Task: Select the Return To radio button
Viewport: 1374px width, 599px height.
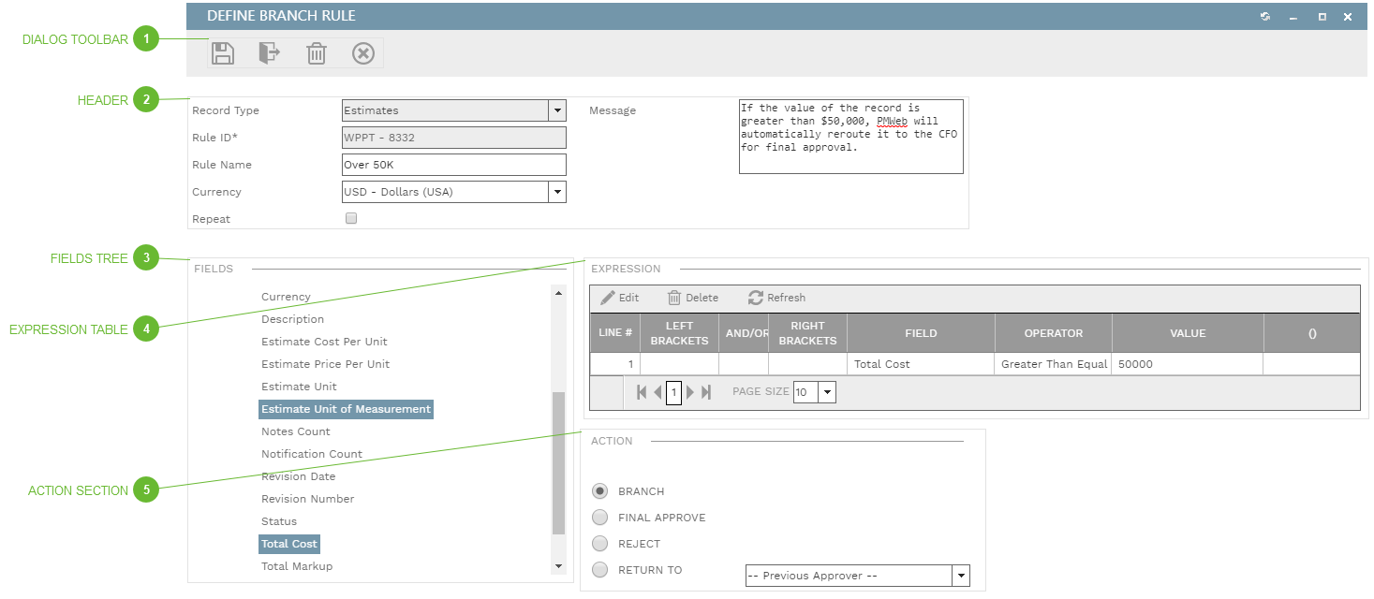Action: pyautogui.click(x=600, y=570)
